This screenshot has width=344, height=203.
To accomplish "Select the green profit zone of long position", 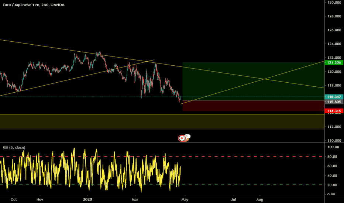I will click(254, 82).
